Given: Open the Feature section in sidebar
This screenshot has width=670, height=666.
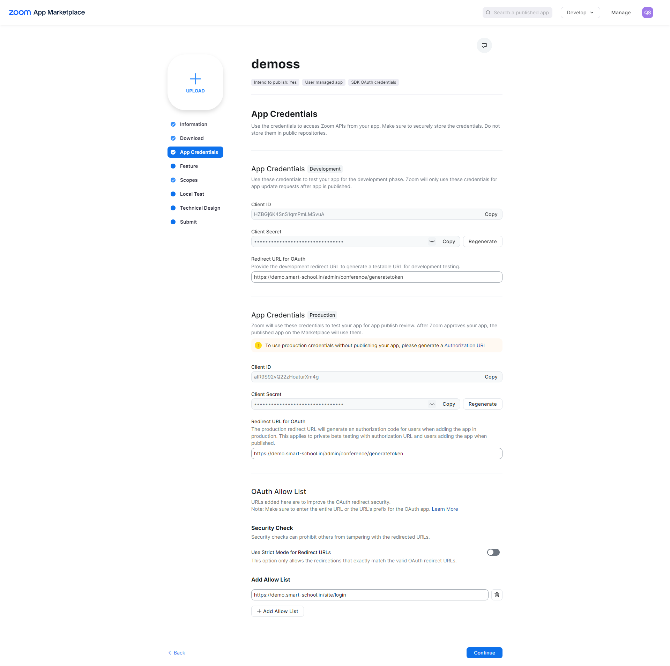Looking at the screenshot, I should point(189,166).
